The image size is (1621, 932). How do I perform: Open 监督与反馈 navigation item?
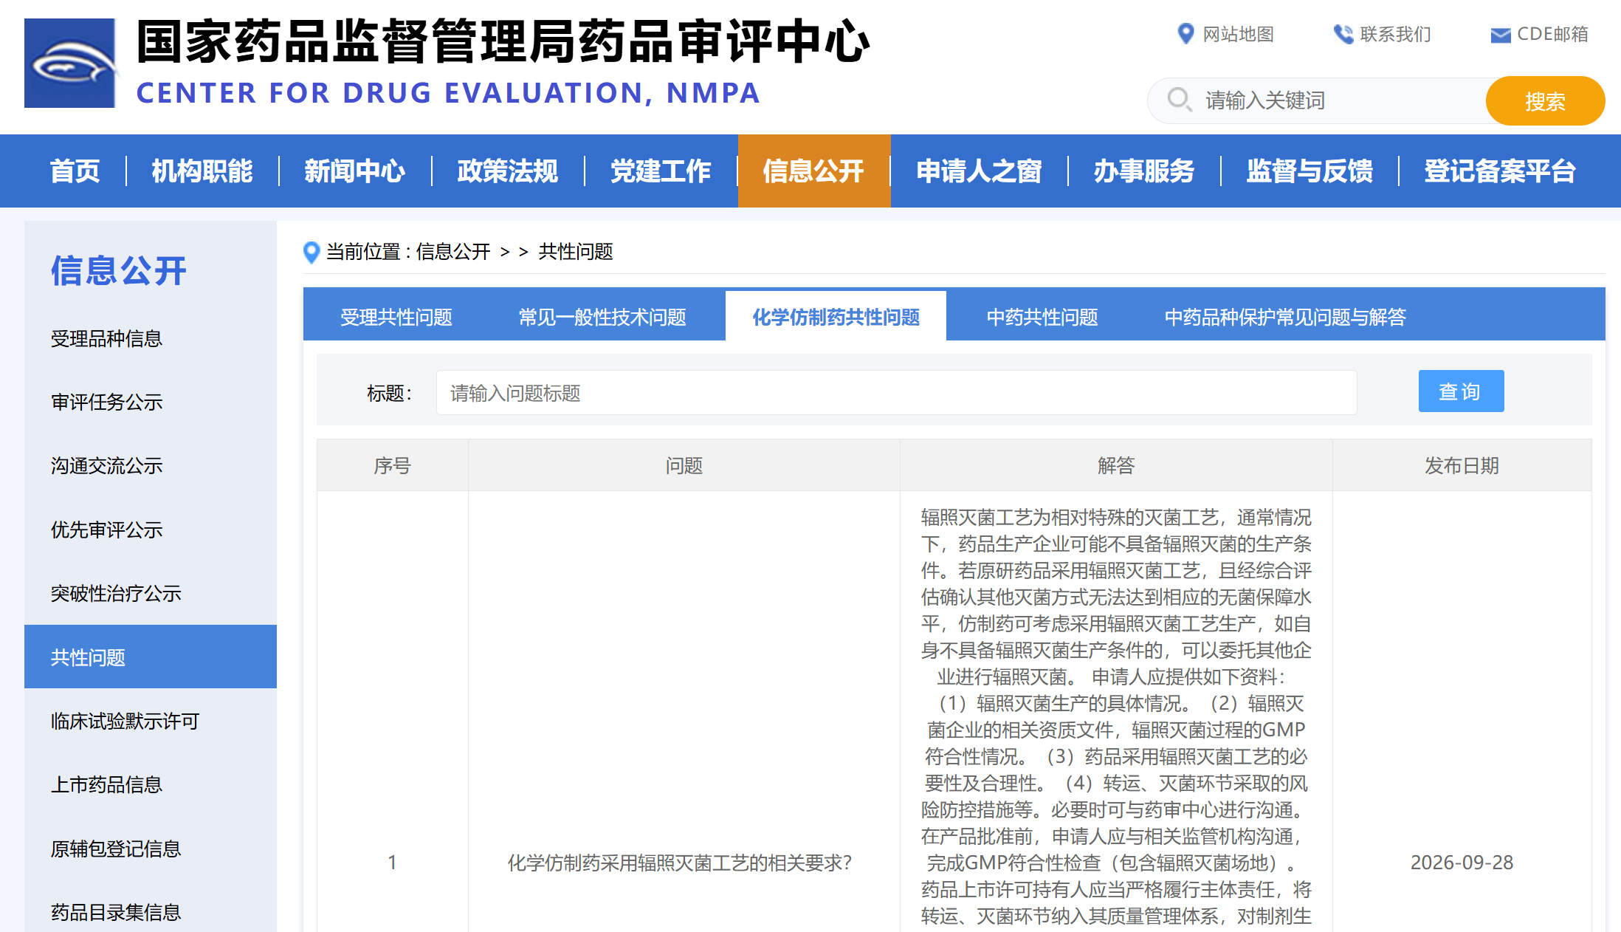click(1309, 171)
